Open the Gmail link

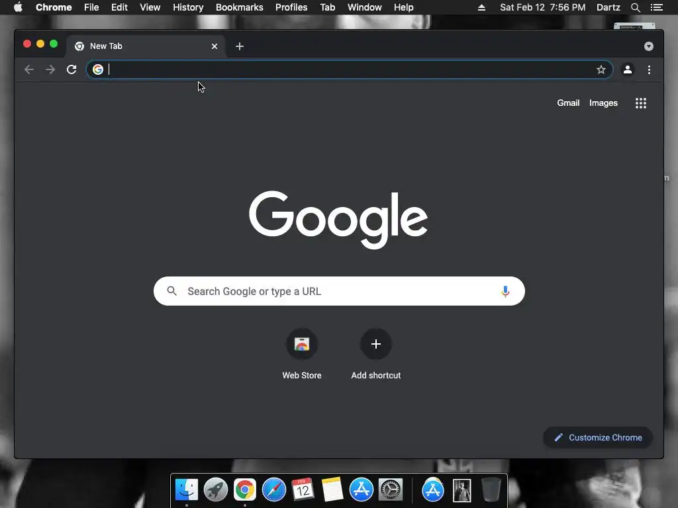(x=567, y=103)
